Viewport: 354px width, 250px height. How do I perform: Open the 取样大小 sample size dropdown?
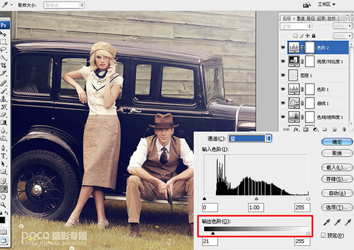click(x=64, y=4)
